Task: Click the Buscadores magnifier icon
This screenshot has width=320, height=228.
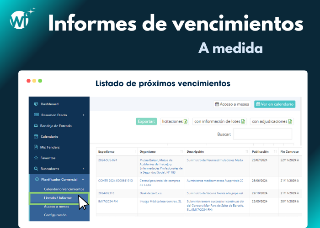Action: [36, 169]
